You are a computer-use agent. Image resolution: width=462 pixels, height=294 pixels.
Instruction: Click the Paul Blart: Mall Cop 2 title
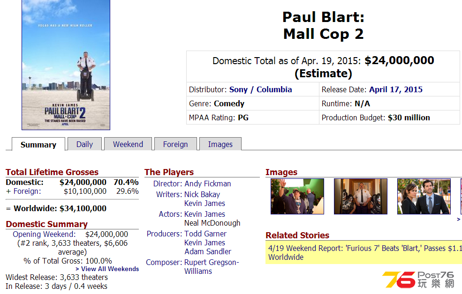tap(323, 25)
